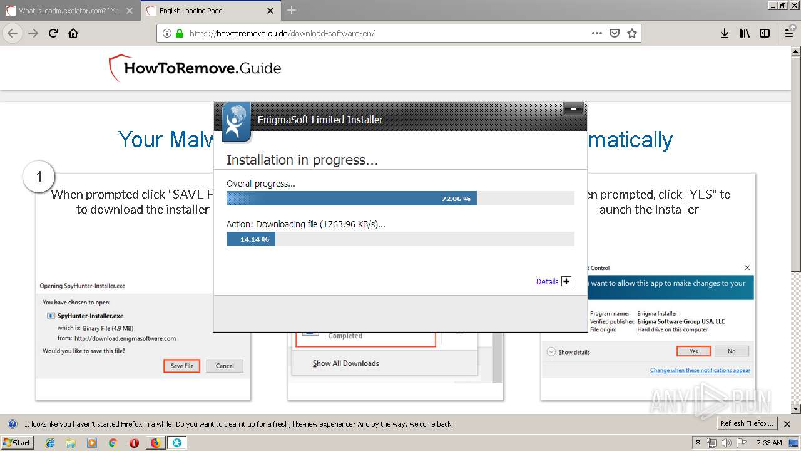Screen dimensions: 801x451
Task: Click Show All Downloads in the tutorial image
Action: pos(346,363)
